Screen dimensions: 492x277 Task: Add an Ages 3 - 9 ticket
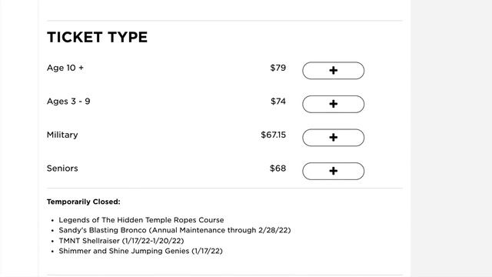(x=333, y=104)
